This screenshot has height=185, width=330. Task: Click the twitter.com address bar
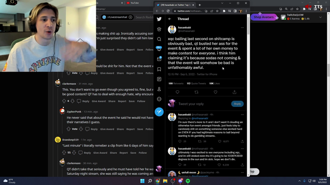coord(189,11)
